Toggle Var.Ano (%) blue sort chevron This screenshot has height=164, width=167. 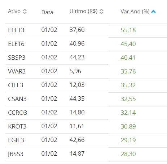point(153,12)
